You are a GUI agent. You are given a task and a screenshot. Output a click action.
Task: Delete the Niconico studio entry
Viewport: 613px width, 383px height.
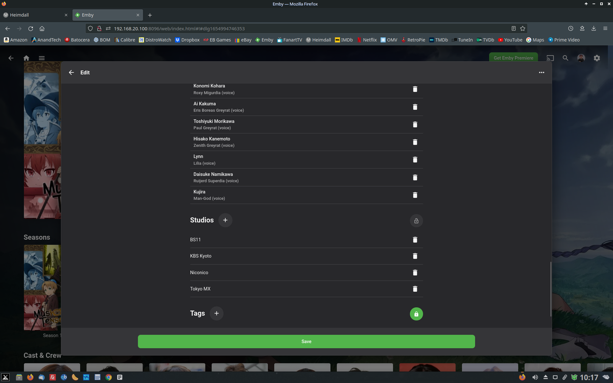415,272
